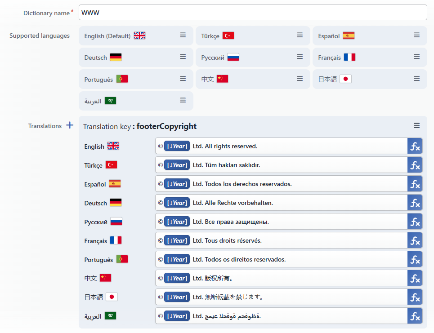Open the Русский supported language hamburger menu
434x333 pixels.
300,57
